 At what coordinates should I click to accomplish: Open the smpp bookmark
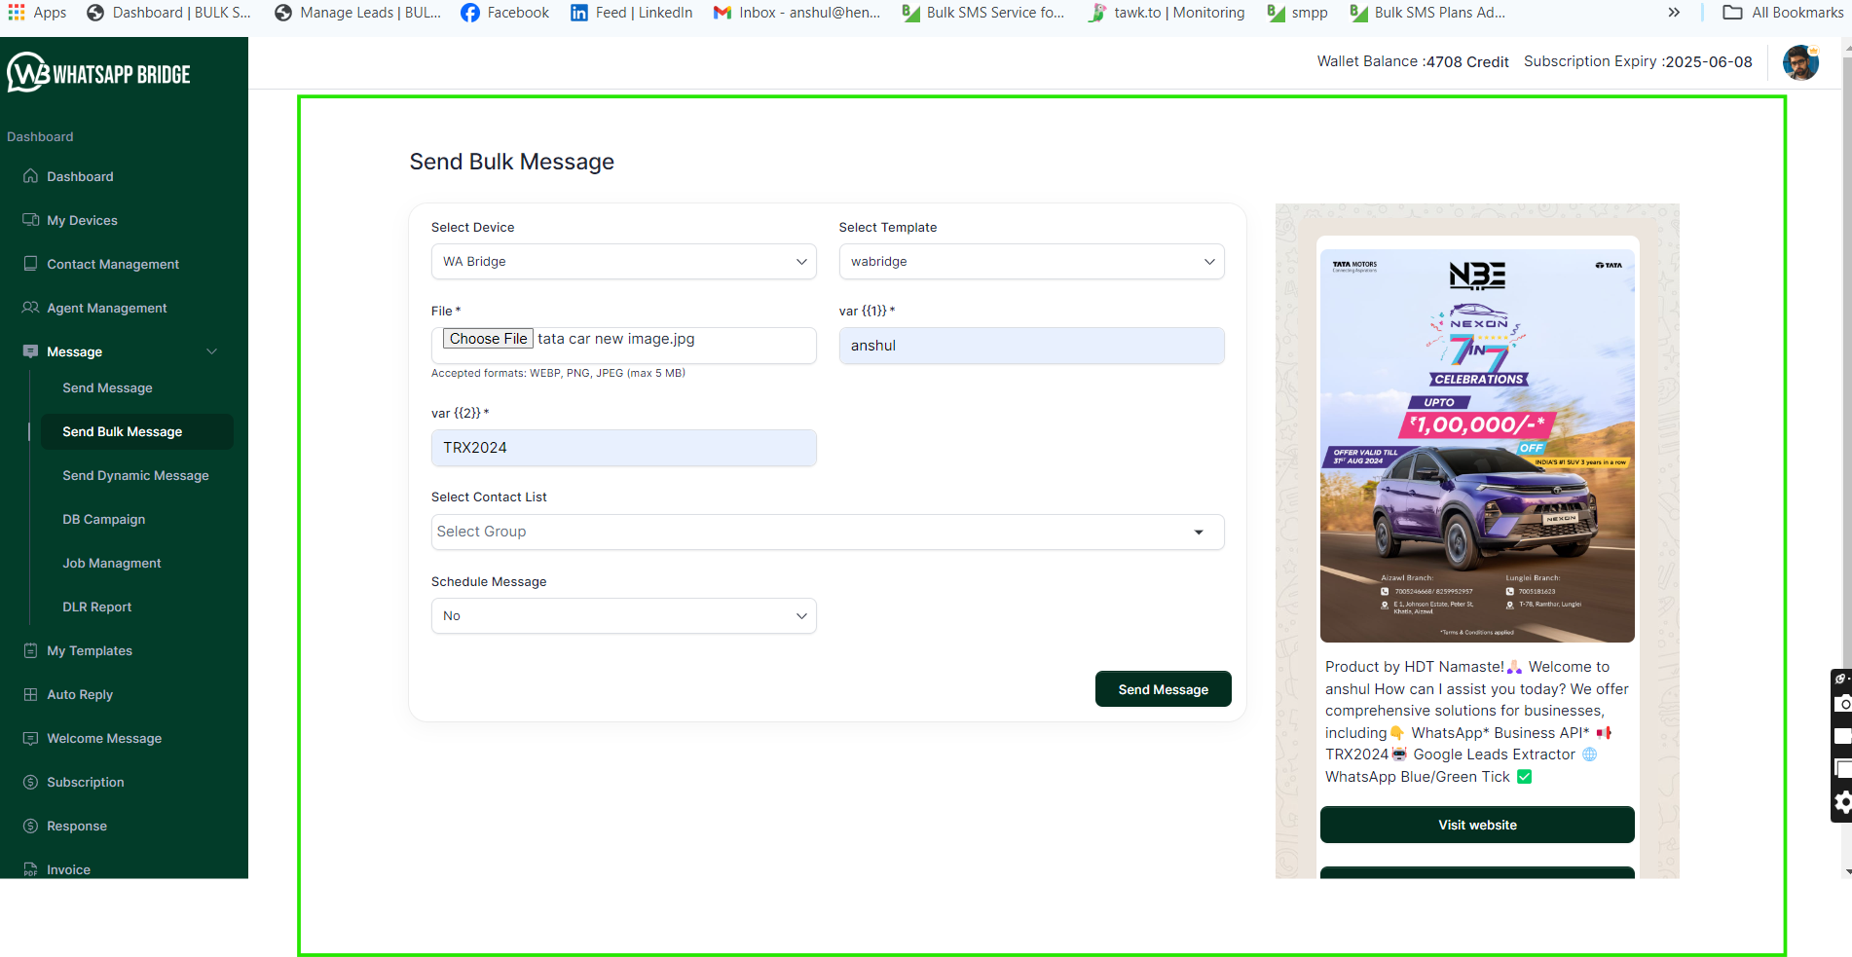(x=1297, y=13)
